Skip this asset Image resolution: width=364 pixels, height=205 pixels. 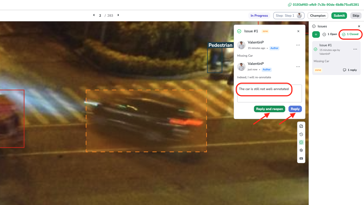356,16
